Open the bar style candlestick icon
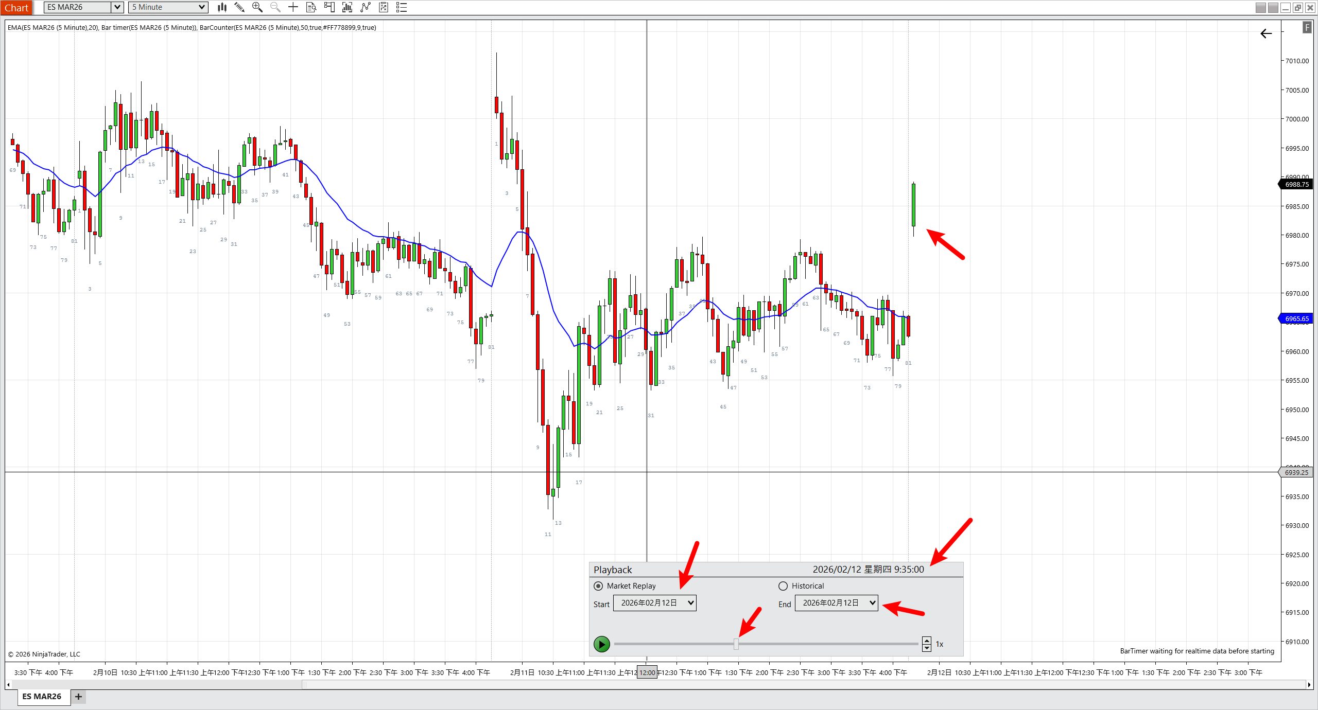This screenshot has width=1318, height=710. tap(222, 7)
